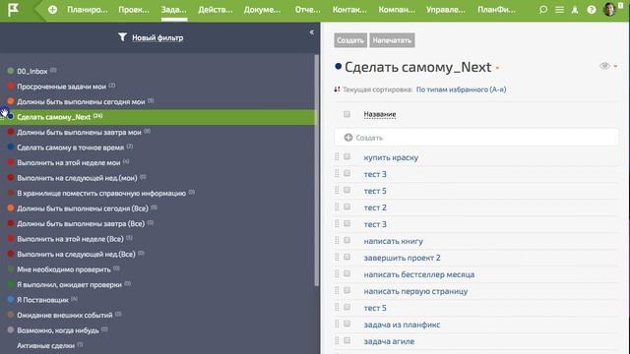Select filter Мне необходимо проверить
This screenshot has height=354, width=630.
point(63,269)
